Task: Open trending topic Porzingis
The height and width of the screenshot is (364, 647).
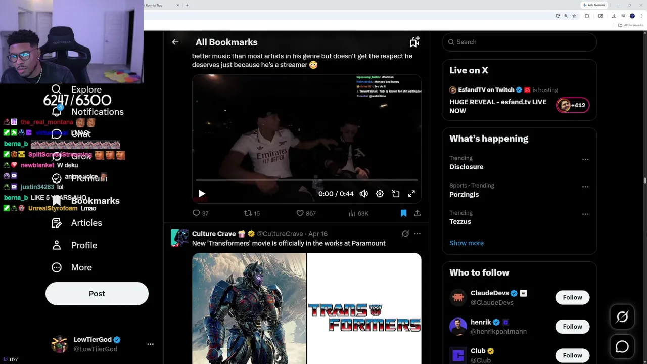Action: tap(464, 194)
